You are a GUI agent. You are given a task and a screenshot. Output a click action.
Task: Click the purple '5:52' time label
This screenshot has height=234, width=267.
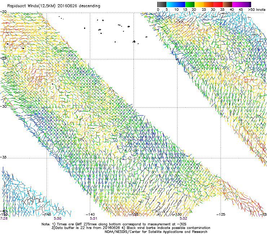tap(183, 219)
